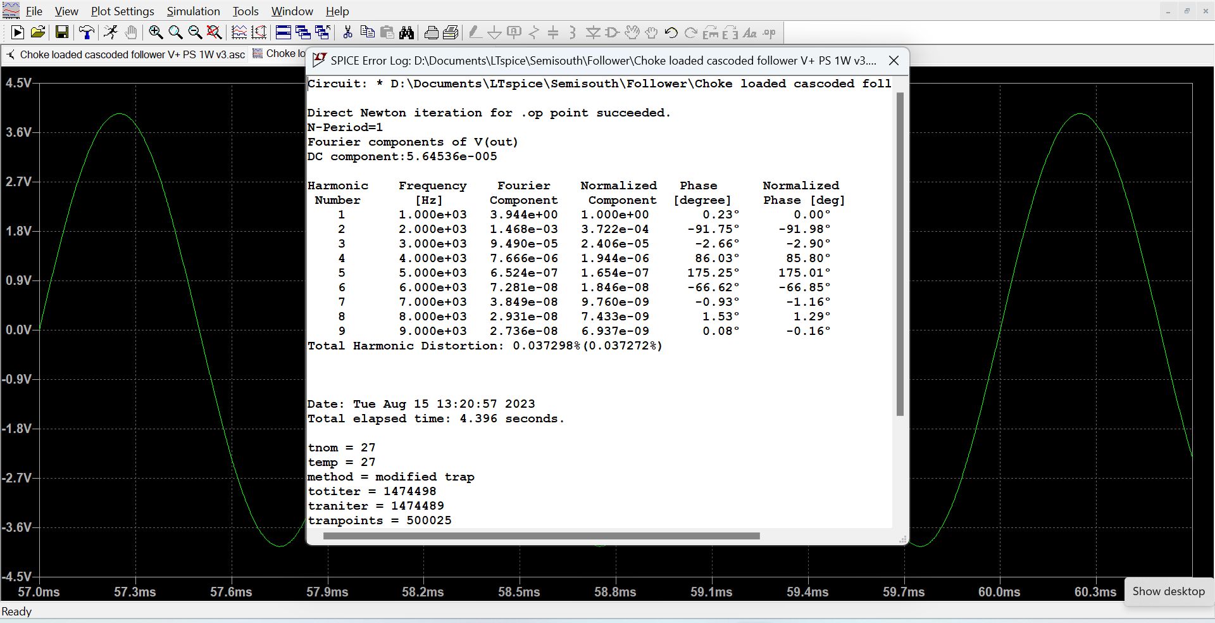Open a file with the folder icon
Screen dimensions: 1215x623
(x=38, y=33)
